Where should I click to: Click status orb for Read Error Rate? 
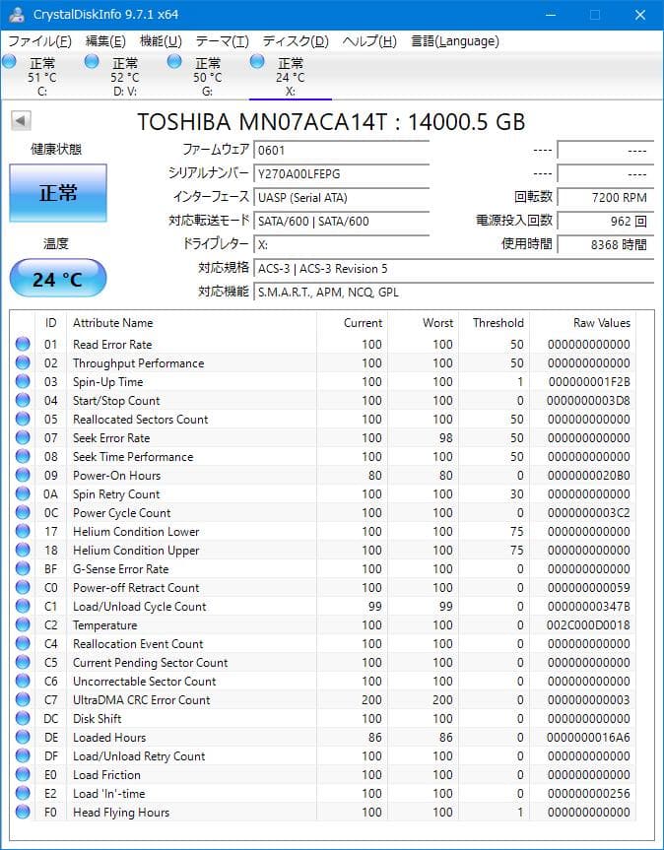click(x=23, y=344)
